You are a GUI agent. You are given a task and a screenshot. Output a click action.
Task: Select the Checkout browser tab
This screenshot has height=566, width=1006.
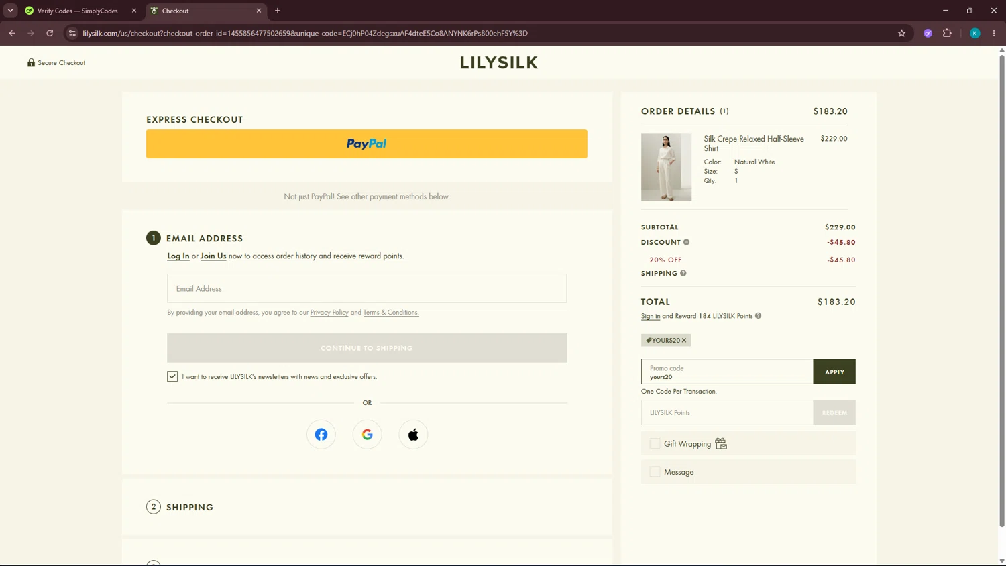pyautogui.click(x=205, y=11)
